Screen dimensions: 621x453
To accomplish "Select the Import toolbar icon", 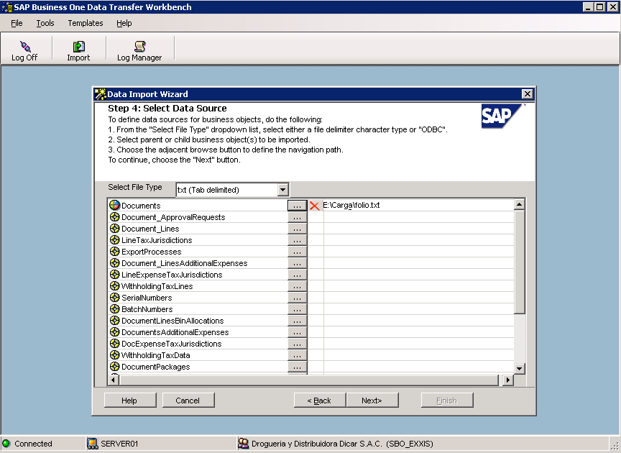I will click(x=78, y=49).
